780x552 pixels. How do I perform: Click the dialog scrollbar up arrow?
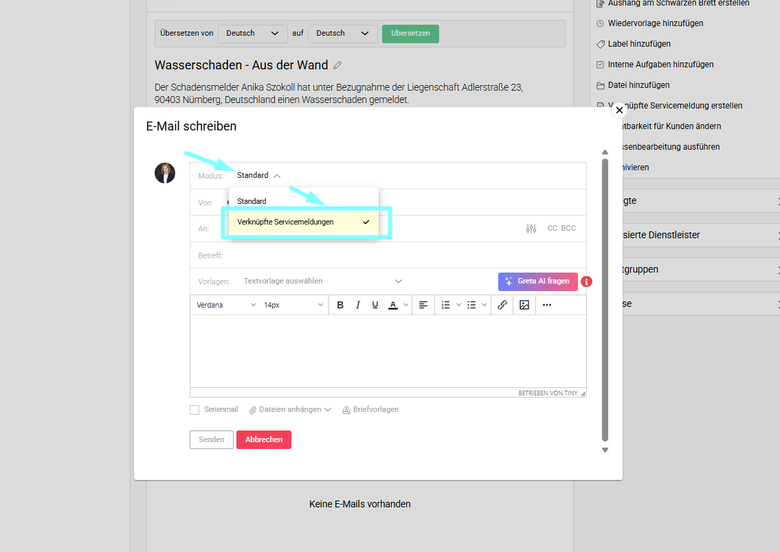tap(605, 152)
